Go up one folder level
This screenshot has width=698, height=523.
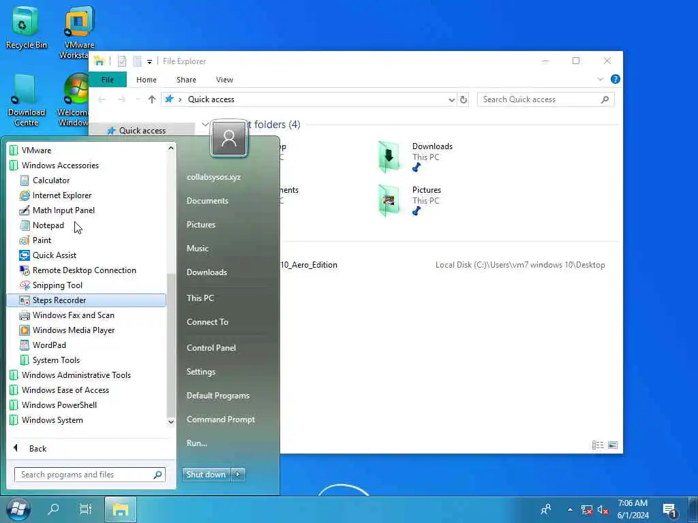point(152,99)
